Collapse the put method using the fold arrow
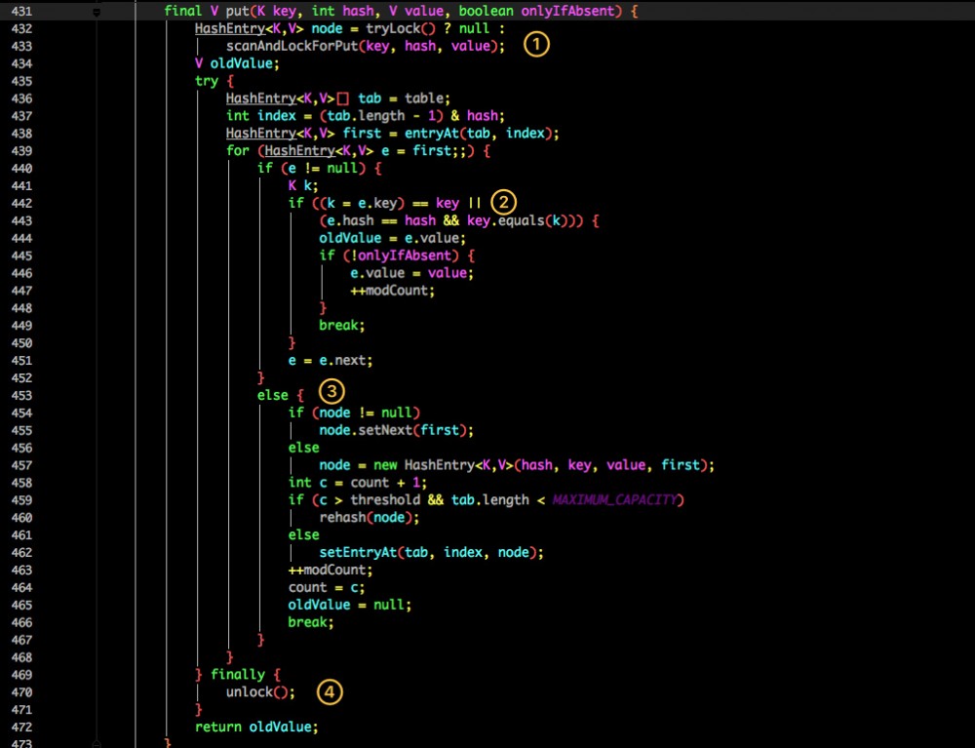Viewport: 975px width, 748px height. 96,10
